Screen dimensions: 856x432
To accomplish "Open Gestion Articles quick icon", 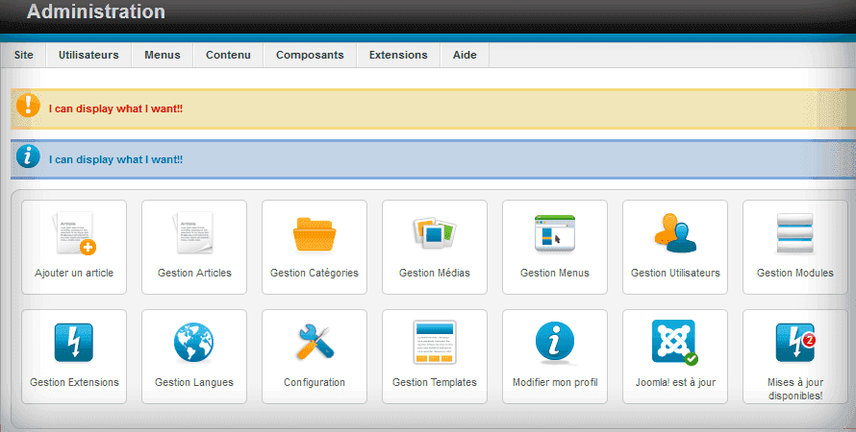I will (x=194, y=234).
